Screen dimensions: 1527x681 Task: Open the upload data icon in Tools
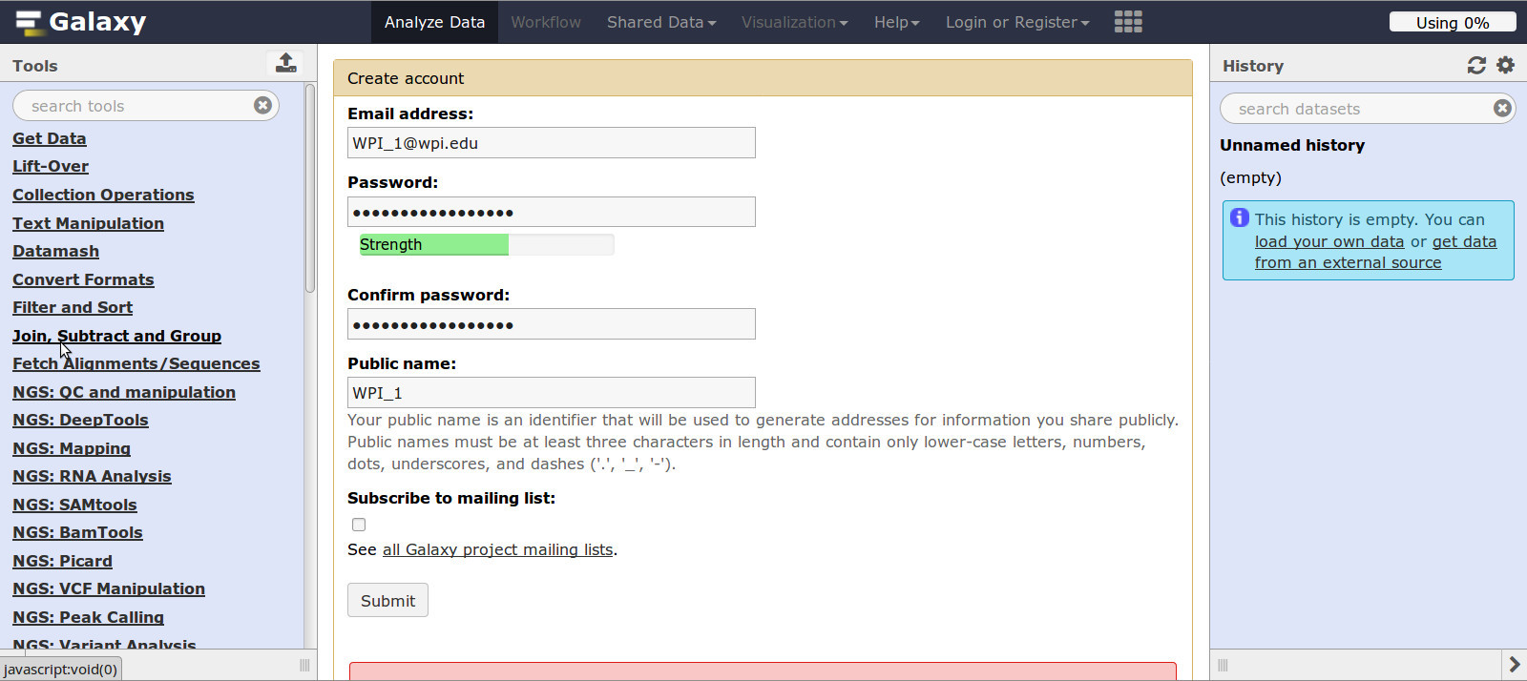pyautogui.click(x=285, y=63)
